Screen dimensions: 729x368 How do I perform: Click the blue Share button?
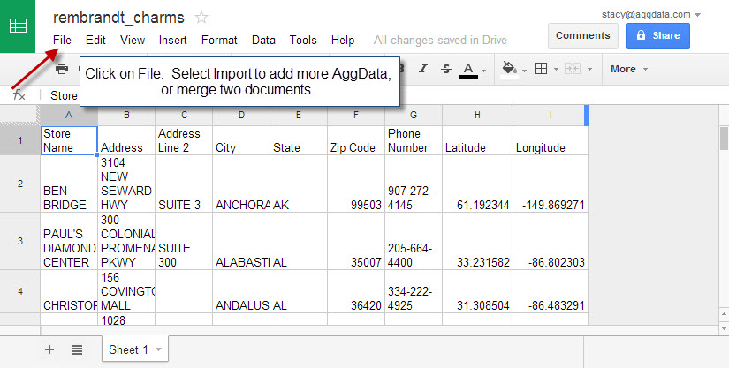click(x=657, y=35)
